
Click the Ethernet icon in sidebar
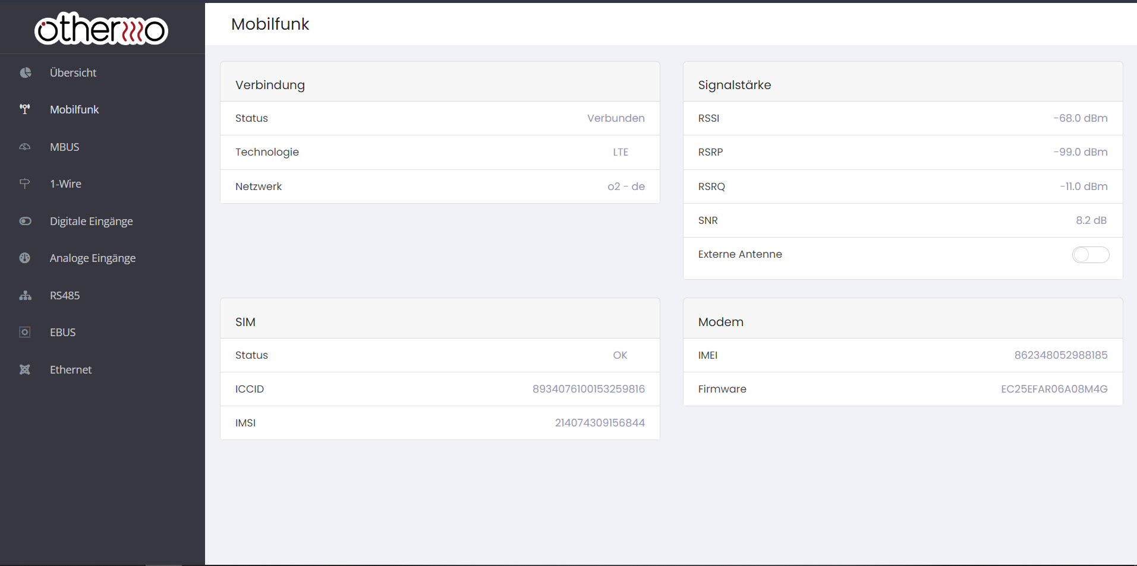pos(25,369)
